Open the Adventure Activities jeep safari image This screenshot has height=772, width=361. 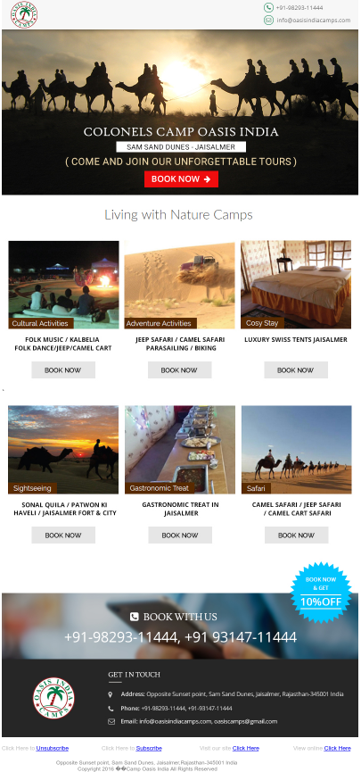tap(179, 285)
